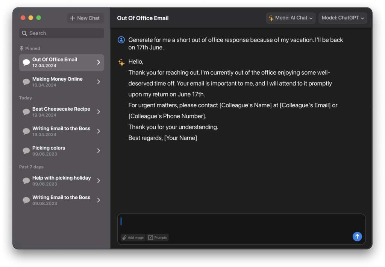Click the message input box
The width and height of the screenshot is (385, 267).
241,229
